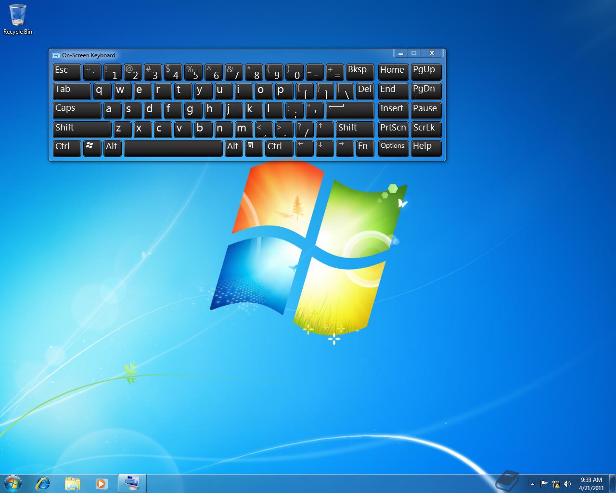Tap the context menu key on keyboard
616x493 pixels.
[254, 148]
